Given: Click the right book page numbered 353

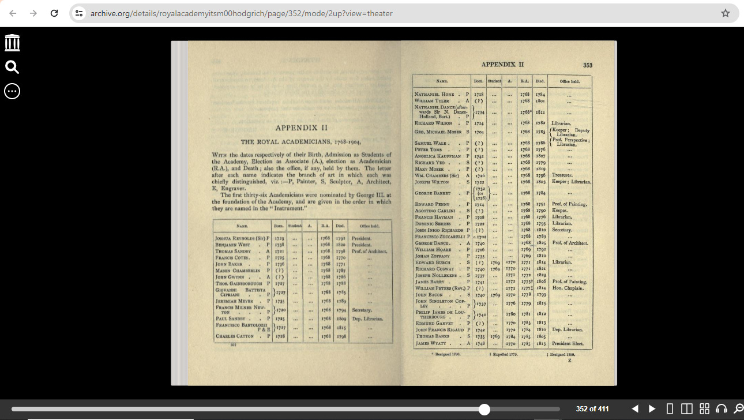Looking at the screenshot, I should point(509,213).
